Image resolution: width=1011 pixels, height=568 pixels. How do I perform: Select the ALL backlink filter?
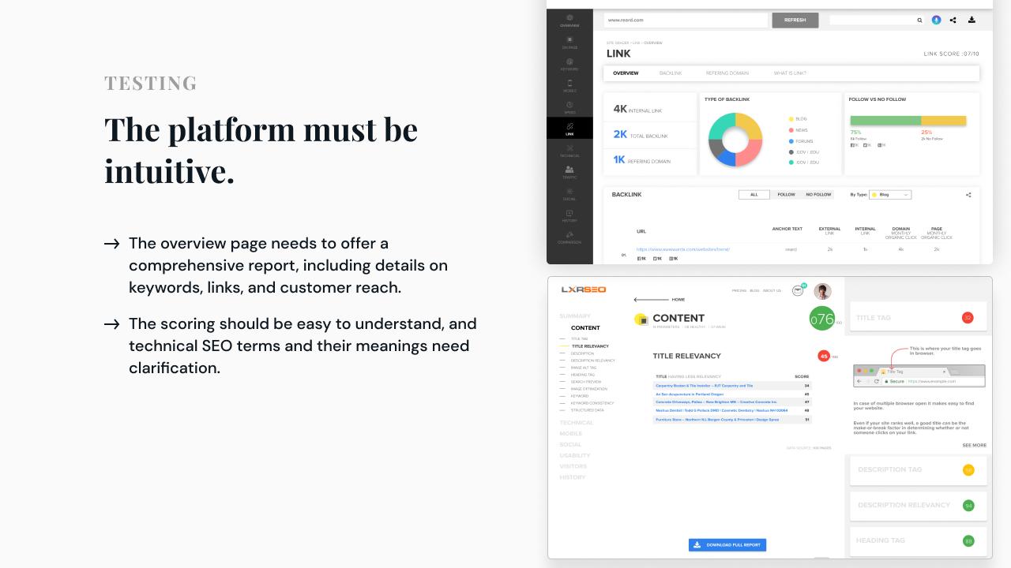754,195
